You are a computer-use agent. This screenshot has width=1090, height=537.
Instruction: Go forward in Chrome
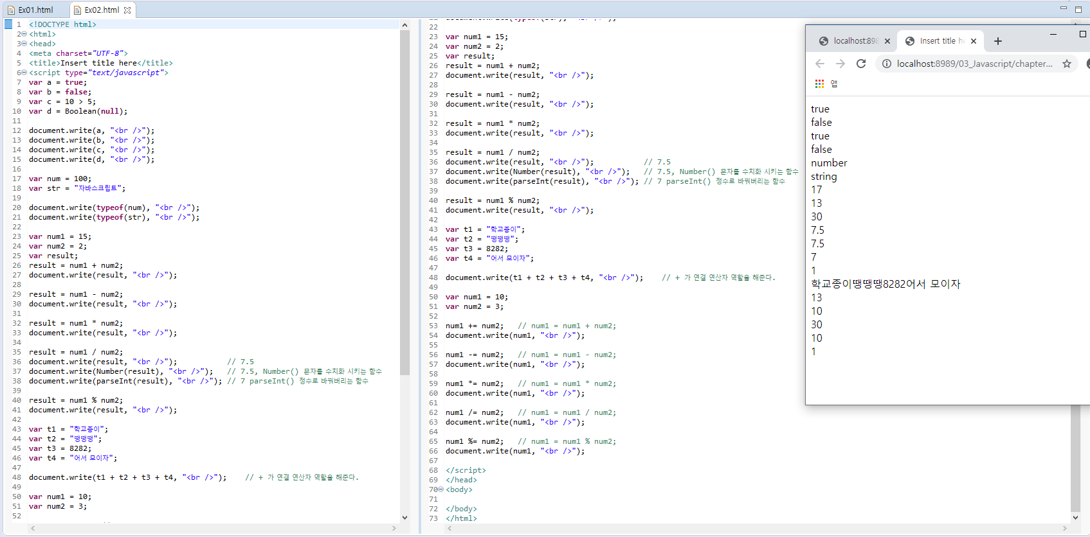tap(840, 64)
